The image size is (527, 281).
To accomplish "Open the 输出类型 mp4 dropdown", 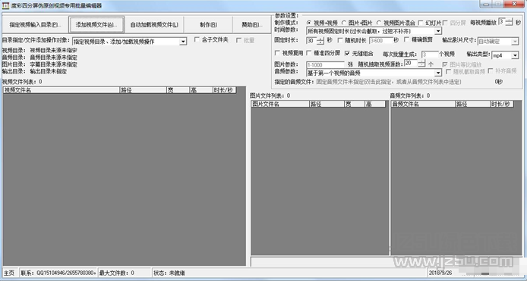I will pyautogui.click(x=505, y=55).
